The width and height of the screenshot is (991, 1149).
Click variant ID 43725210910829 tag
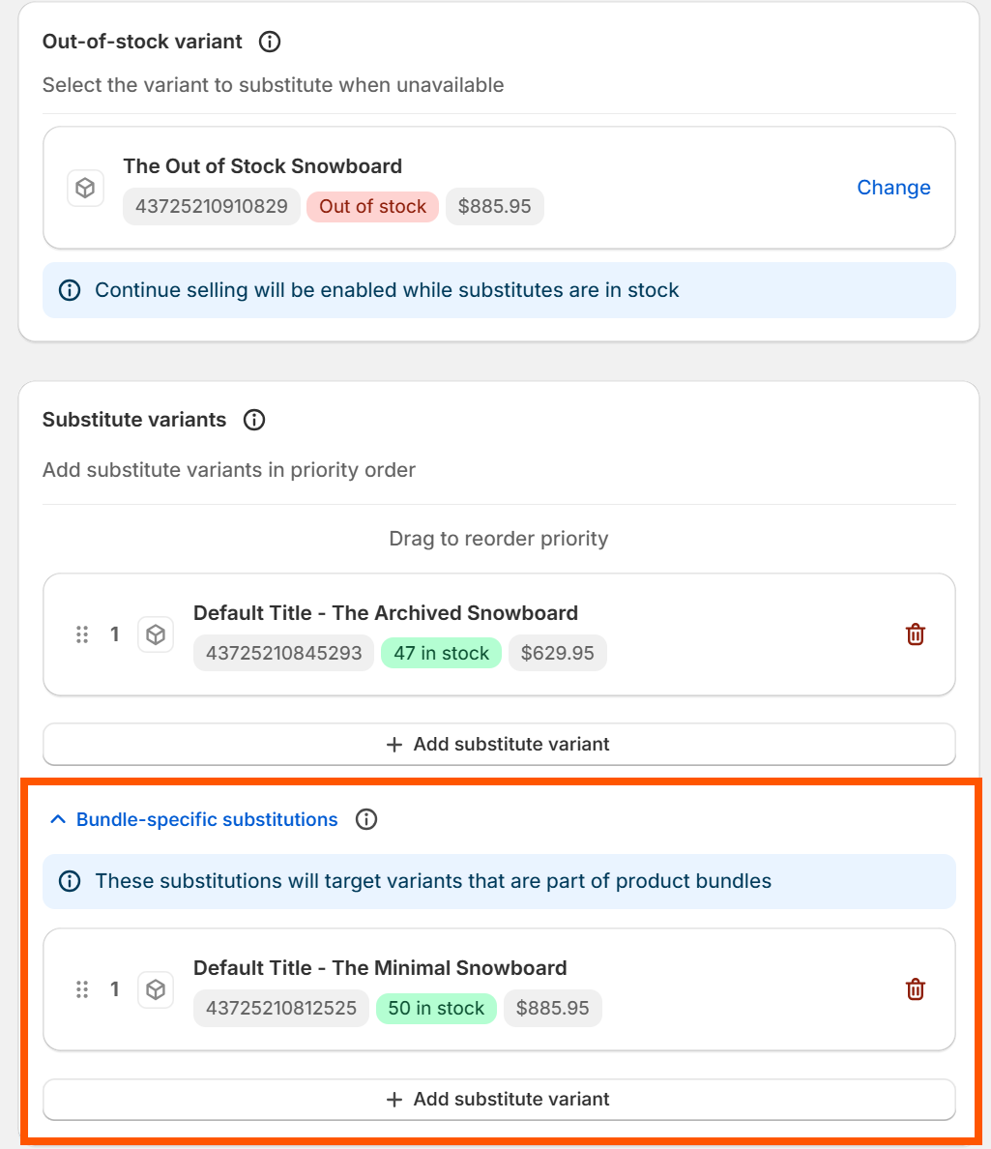click(x=212, y=207)
